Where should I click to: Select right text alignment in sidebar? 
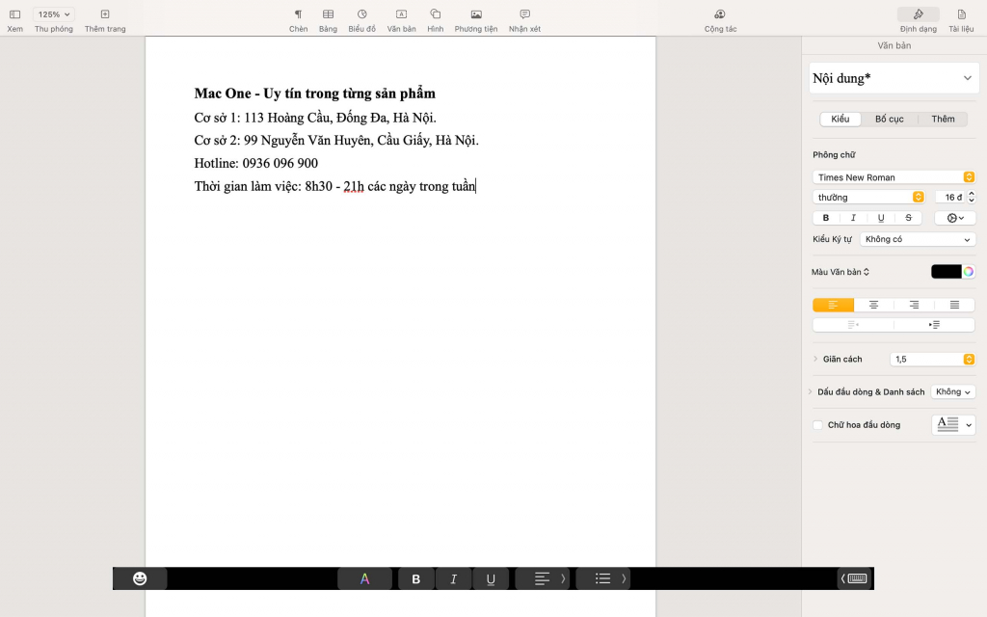tap(914, 305)
